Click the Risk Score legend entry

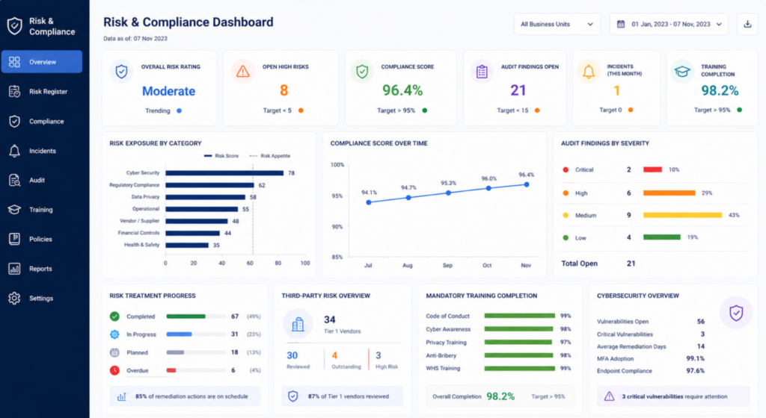[221, 156]
